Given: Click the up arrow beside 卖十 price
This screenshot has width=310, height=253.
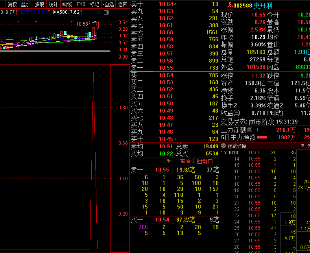Looking at the screenshot, I should tap(175, 4).
